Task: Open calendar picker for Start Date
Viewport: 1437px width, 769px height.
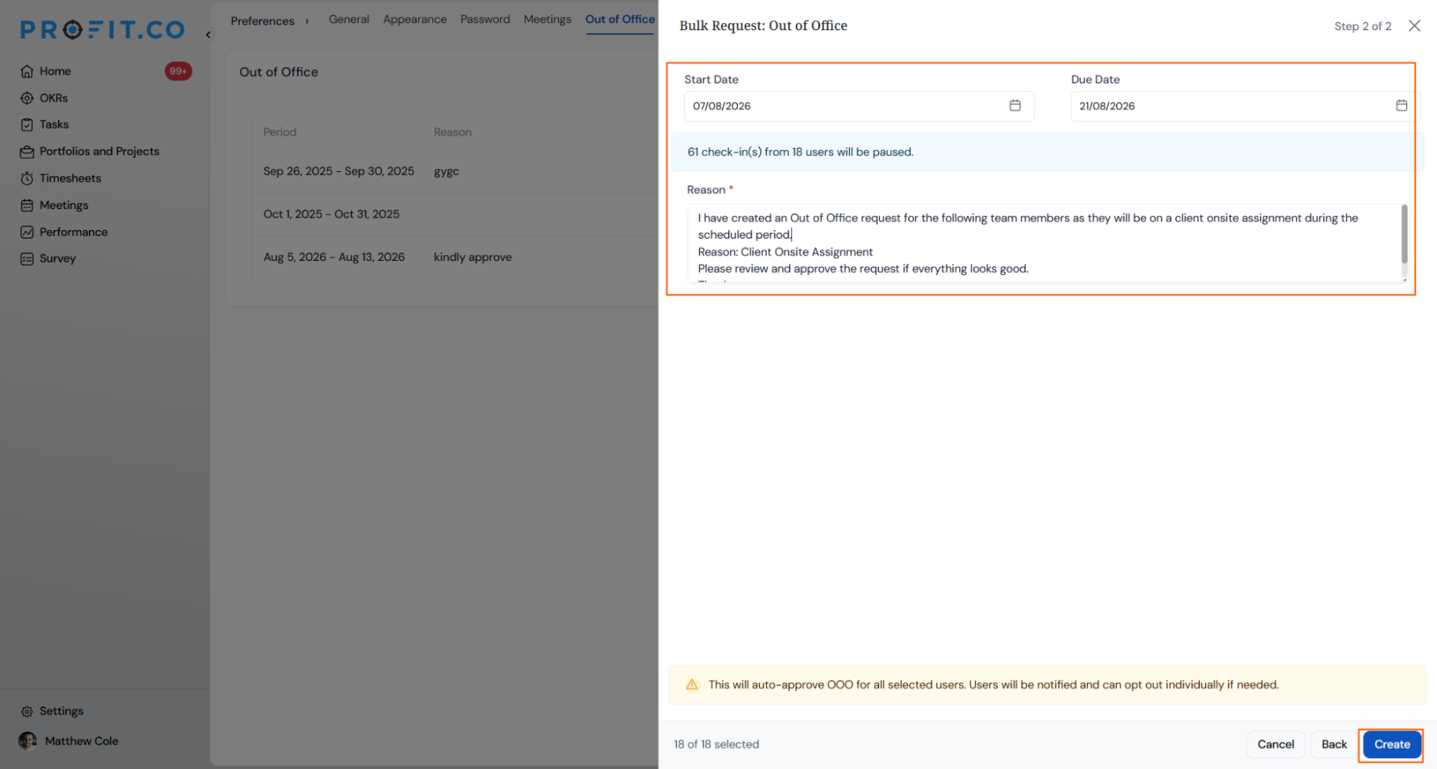Action: (1014, 106)
